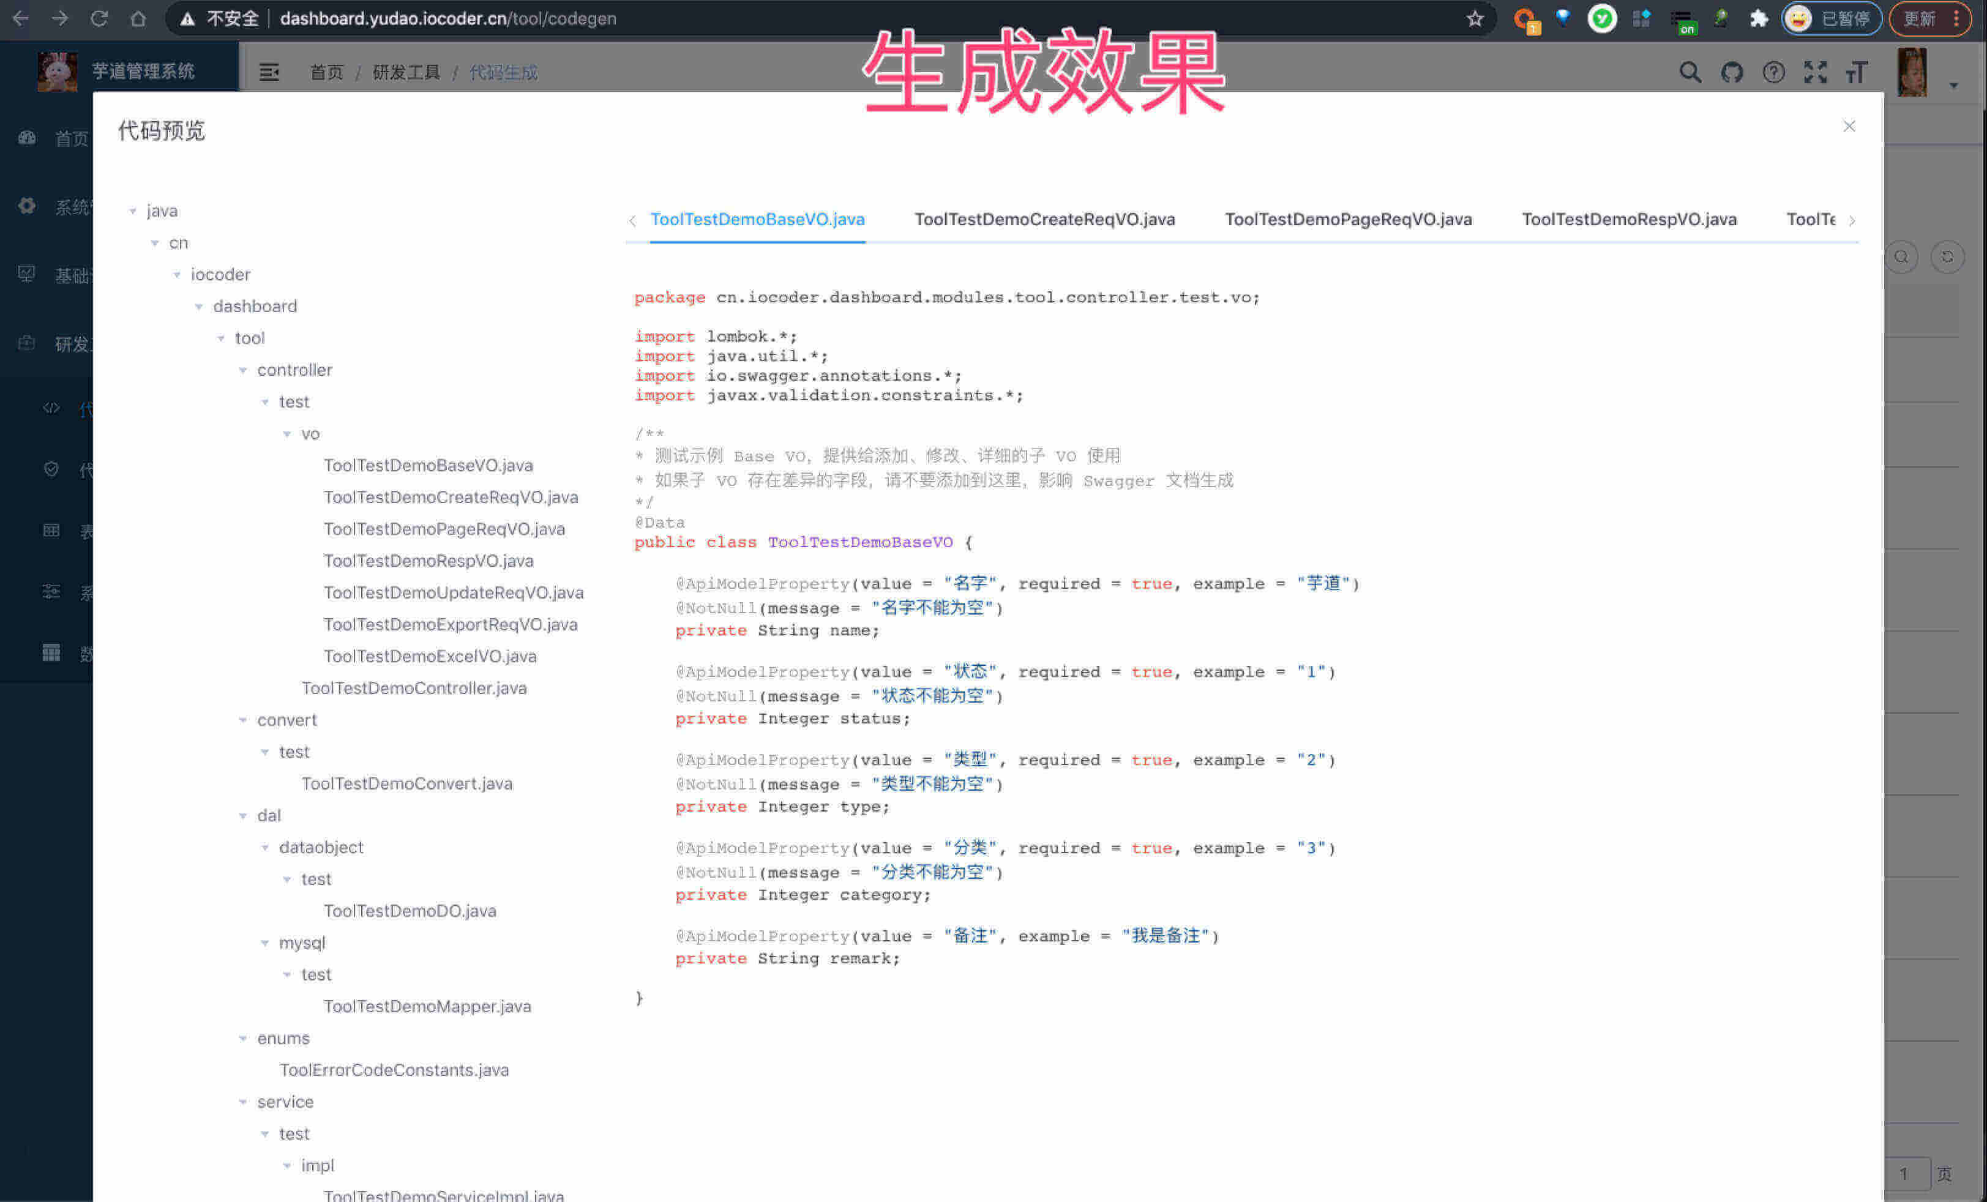Open the search icon in the top toolbar
The image size is (1987, 1202).
click(x=1690, y=72)
